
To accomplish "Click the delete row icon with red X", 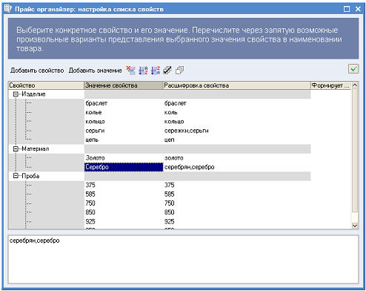I will coord(130,71).
